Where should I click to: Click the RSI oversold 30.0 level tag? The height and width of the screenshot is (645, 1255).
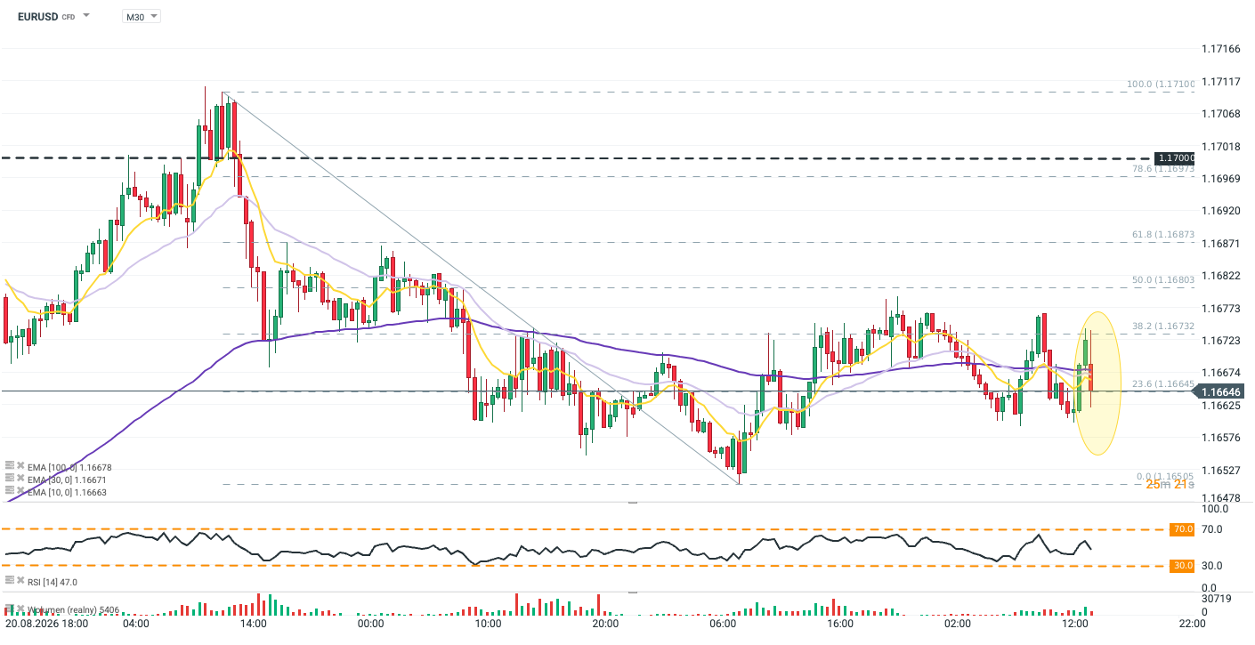tap(1183, 566)
